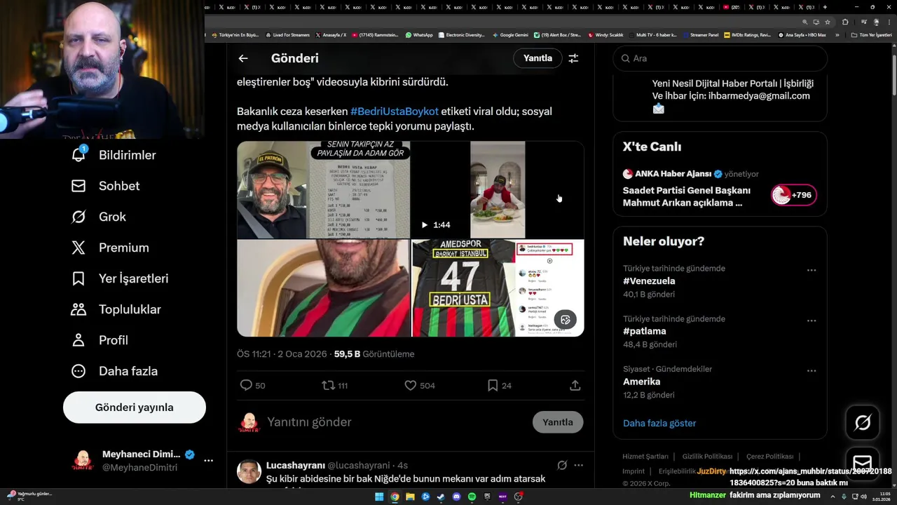The image size is (897, 505).
Task: Open Yer İşaretleri bookmarks
Action: (x=120, y=278)
